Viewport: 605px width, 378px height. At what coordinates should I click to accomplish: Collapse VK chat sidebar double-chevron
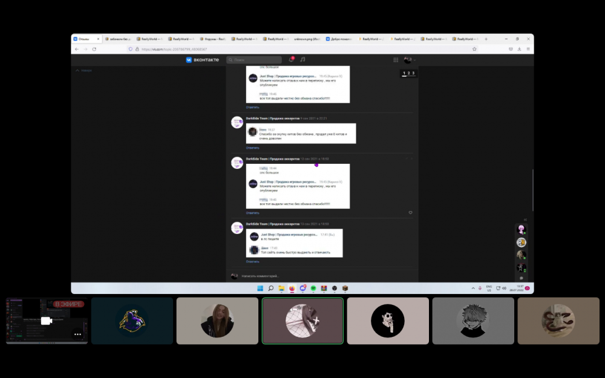(525, 220)
